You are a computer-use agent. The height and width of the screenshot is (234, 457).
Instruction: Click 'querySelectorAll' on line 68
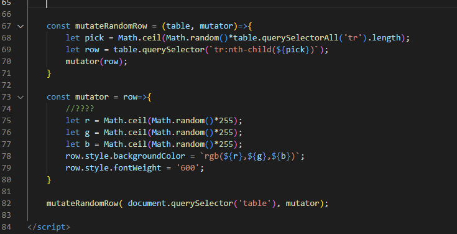click(300, 38)
